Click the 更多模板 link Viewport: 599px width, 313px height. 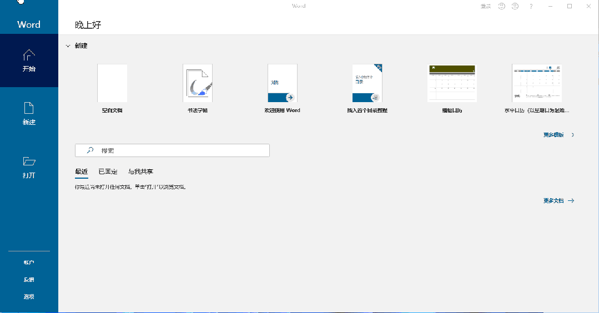[x=553, y=135]
